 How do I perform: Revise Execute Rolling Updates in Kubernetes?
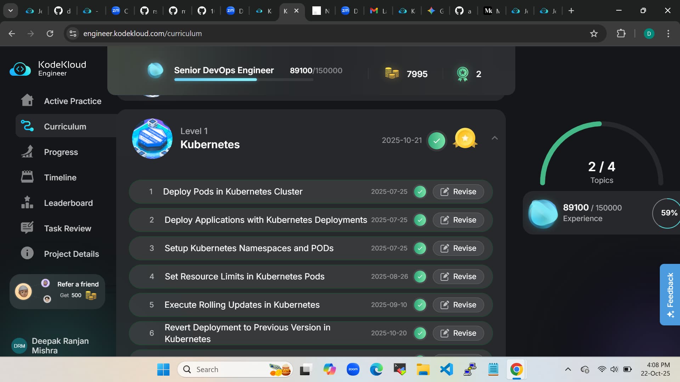[x=458, y=305]
